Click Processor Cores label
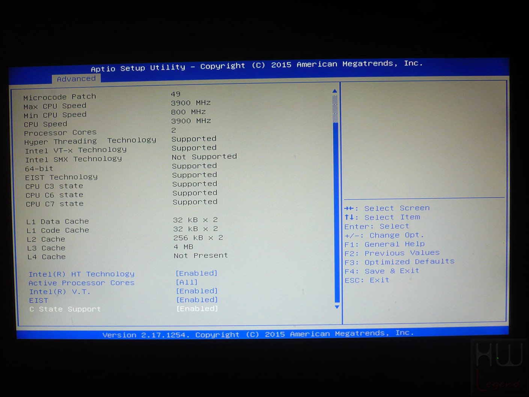 tap(60, 133)
